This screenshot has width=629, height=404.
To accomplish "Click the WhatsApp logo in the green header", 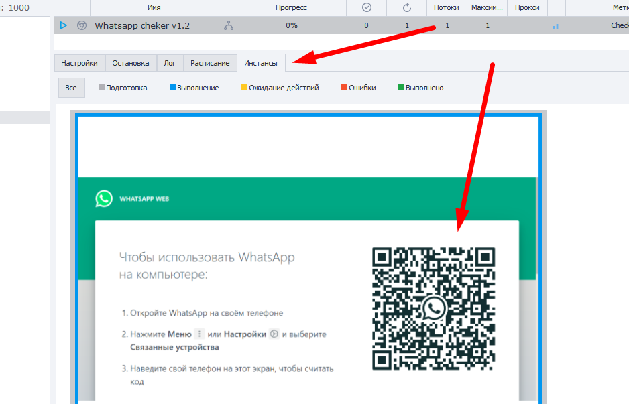I will (x=104, y=199).
